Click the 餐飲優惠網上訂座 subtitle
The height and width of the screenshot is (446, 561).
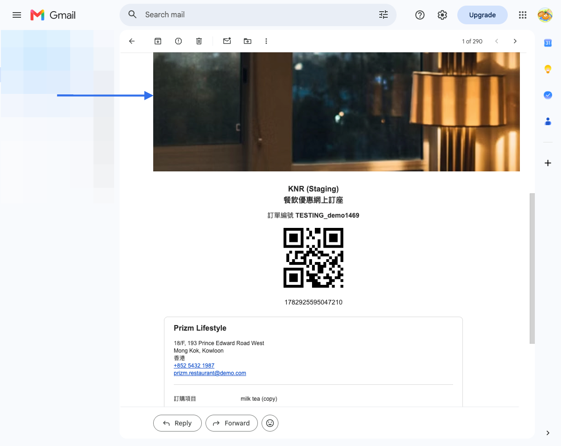tap(313, 200)
